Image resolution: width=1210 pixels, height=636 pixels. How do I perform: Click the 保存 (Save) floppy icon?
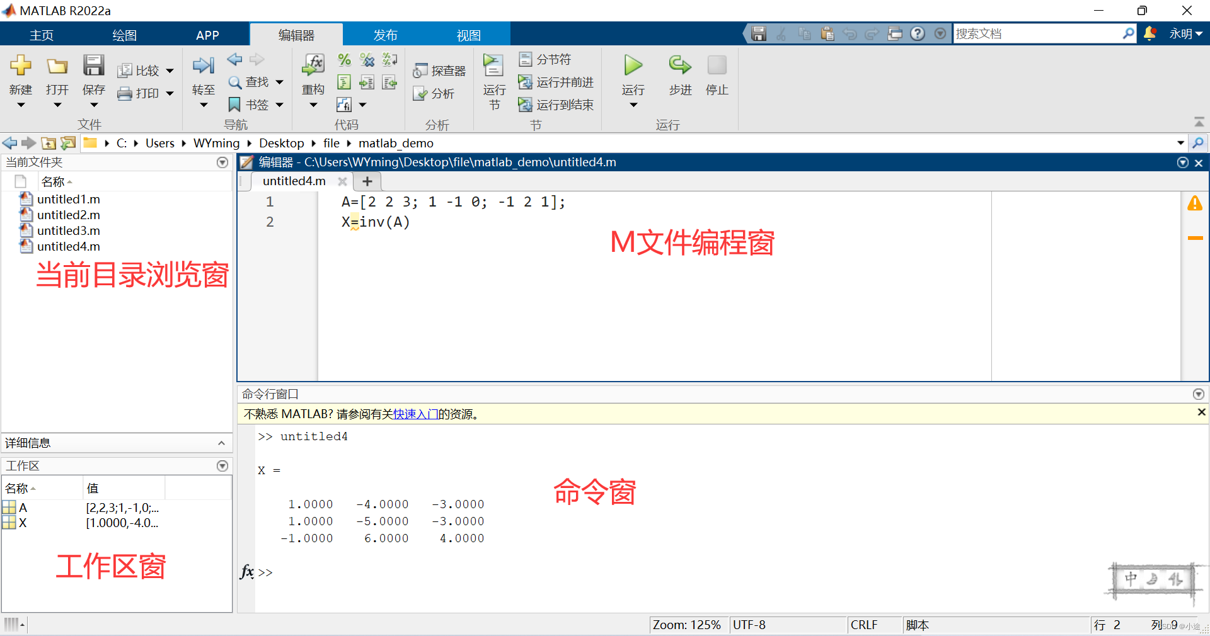coord(94,65)
